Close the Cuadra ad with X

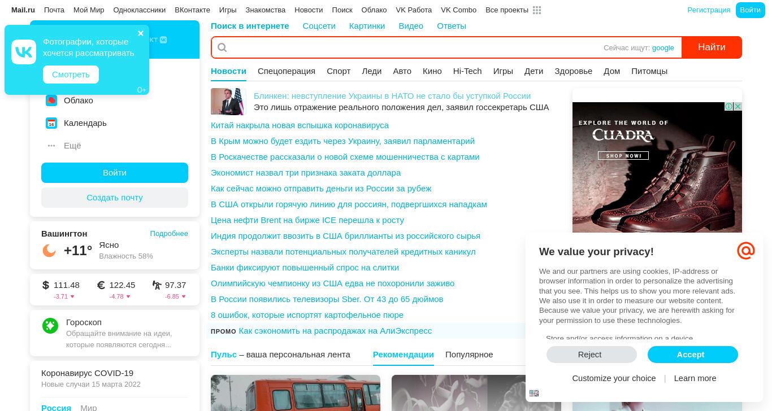[x=738, y=107]
